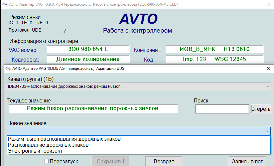Click the Адаптация UDS window title icon
Image resolution: width=274 pixels, height=166 pixels.
[8, 69]
